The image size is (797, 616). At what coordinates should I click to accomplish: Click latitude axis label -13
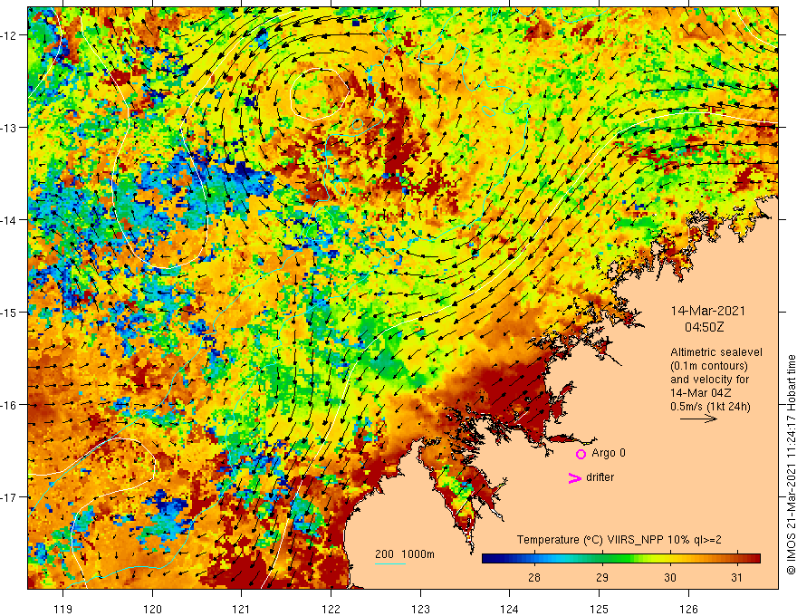(9, 128)
